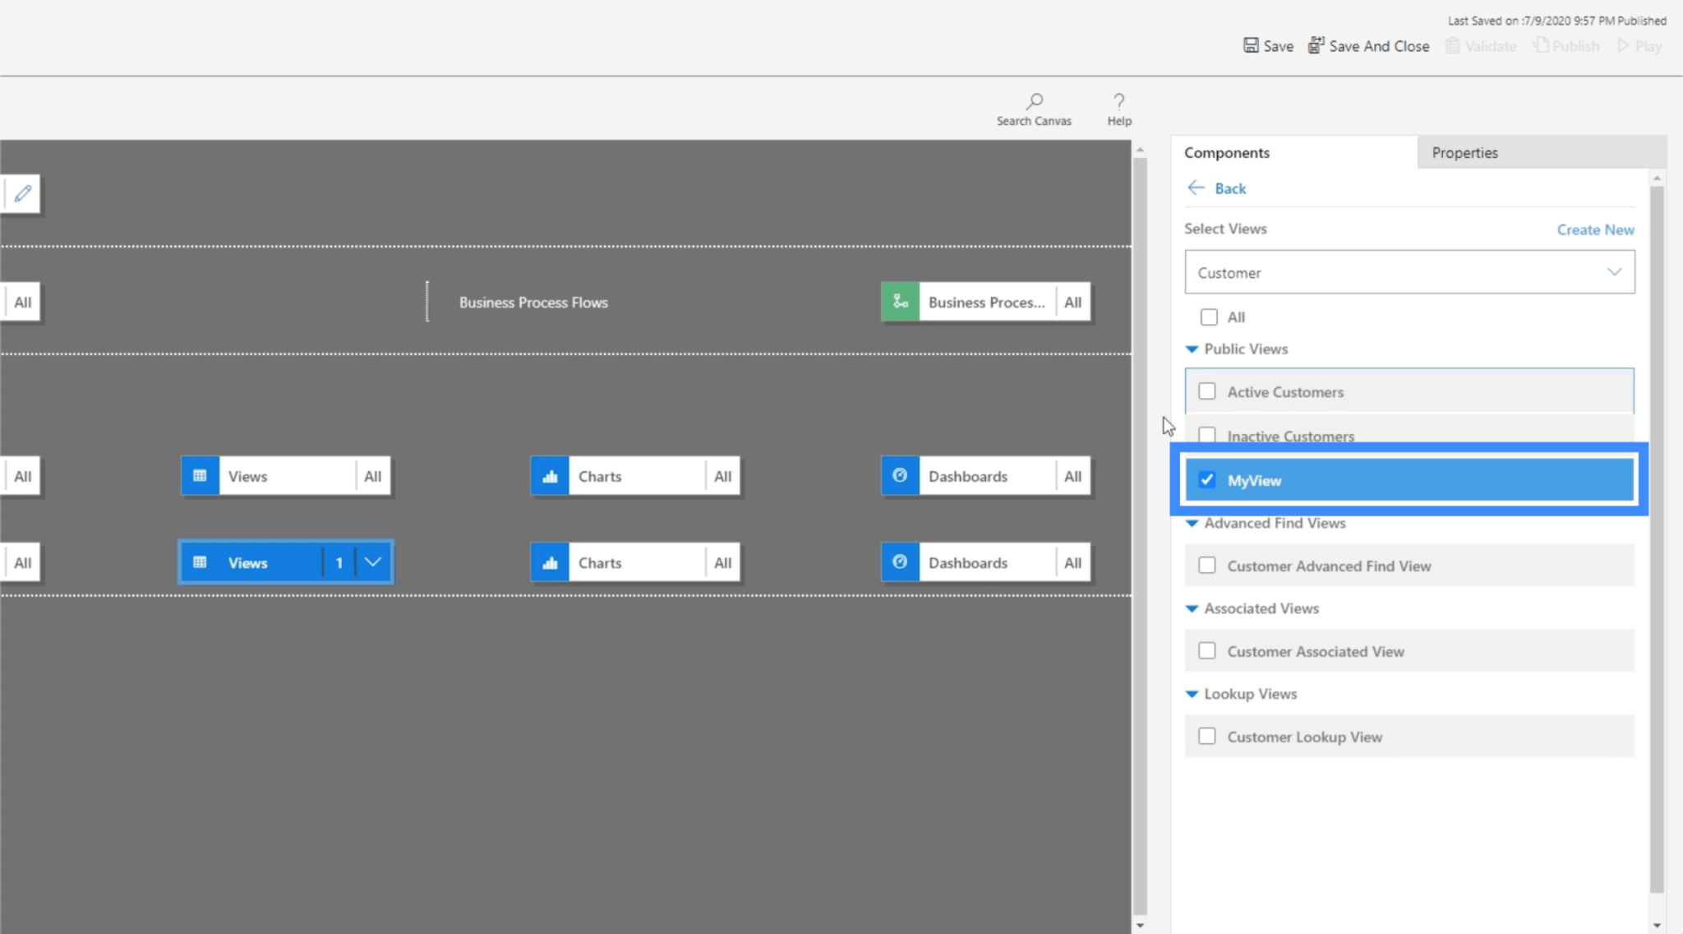The width and height of the screenshot is (1683, 934).
Task: Click the Back link text
Action: 1230,188
